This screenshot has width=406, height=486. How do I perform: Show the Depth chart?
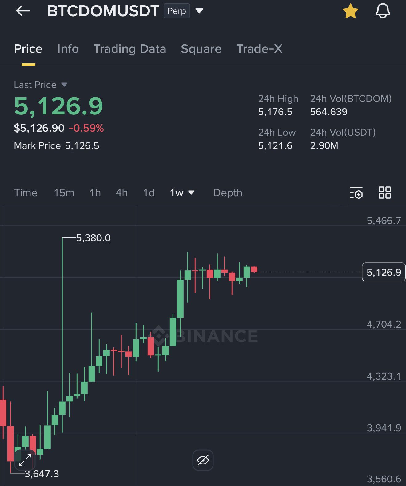pyautogui.click(x=228, y=193)
